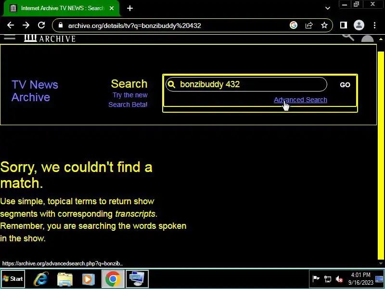Open the Chrome side panel icon
This screenshot has height=289, width=385.
344,25
